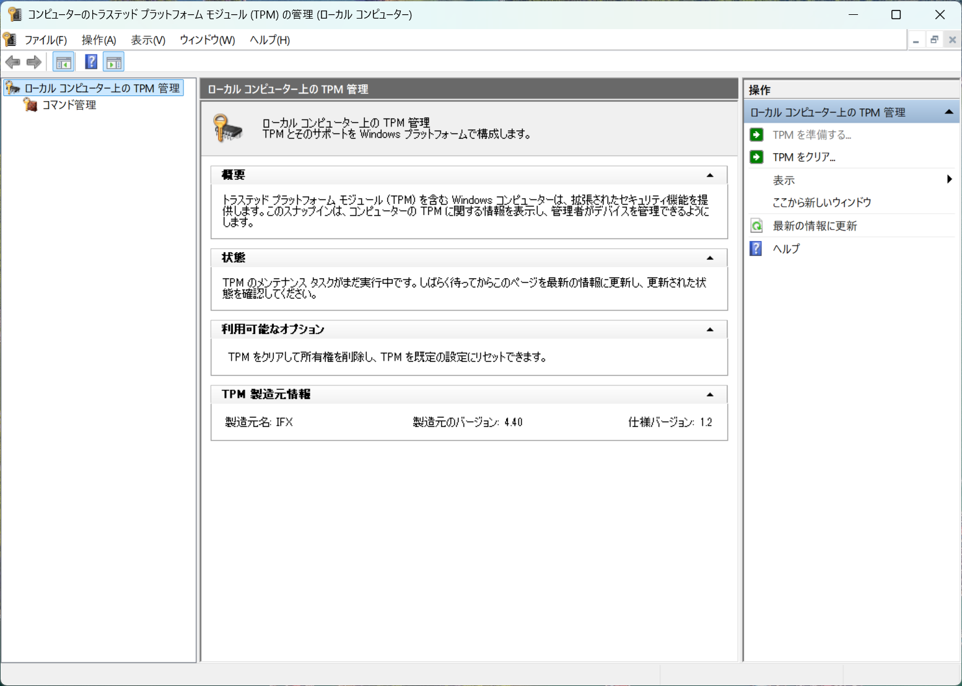Select コマンド管理 in the tree
The height and width of the screenshot is (686, 962).
(x=69, y=105)
